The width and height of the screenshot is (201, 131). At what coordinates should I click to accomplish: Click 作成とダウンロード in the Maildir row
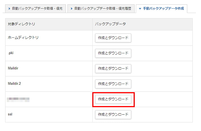(x=113, y=69)
